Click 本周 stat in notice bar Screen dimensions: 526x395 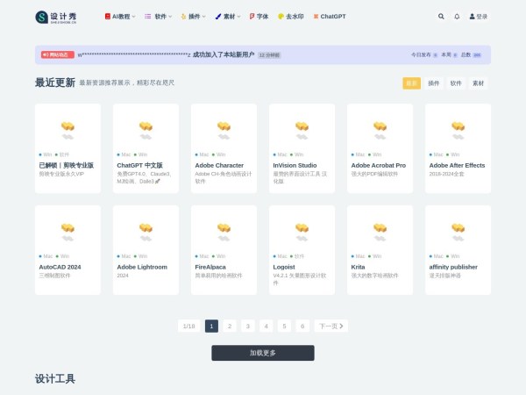(449, 54)
